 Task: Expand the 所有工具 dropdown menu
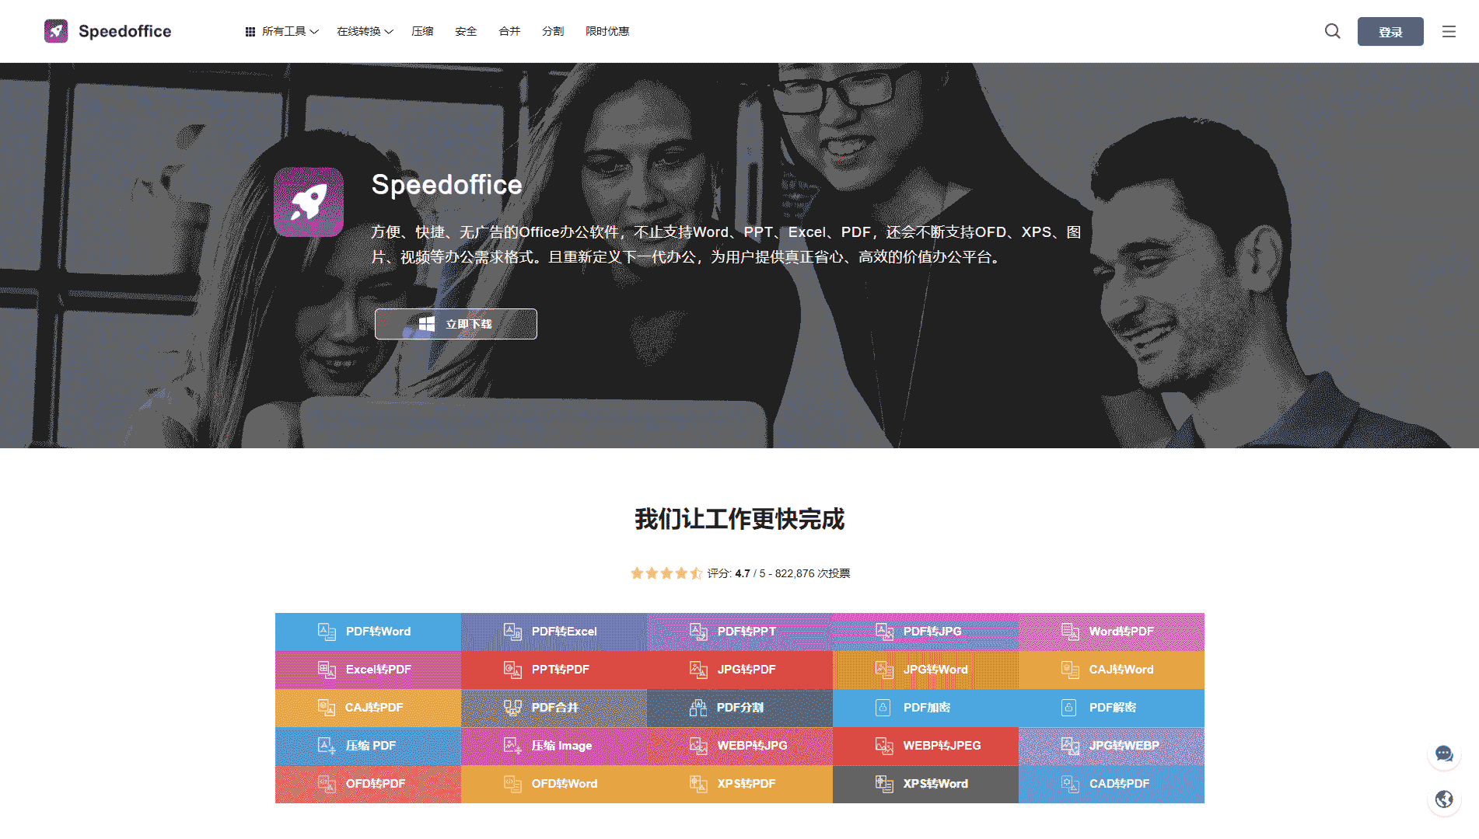pyautogui.click(x=281, y=31)
